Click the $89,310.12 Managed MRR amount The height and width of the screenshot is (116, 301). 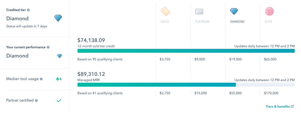click(91, 74)
